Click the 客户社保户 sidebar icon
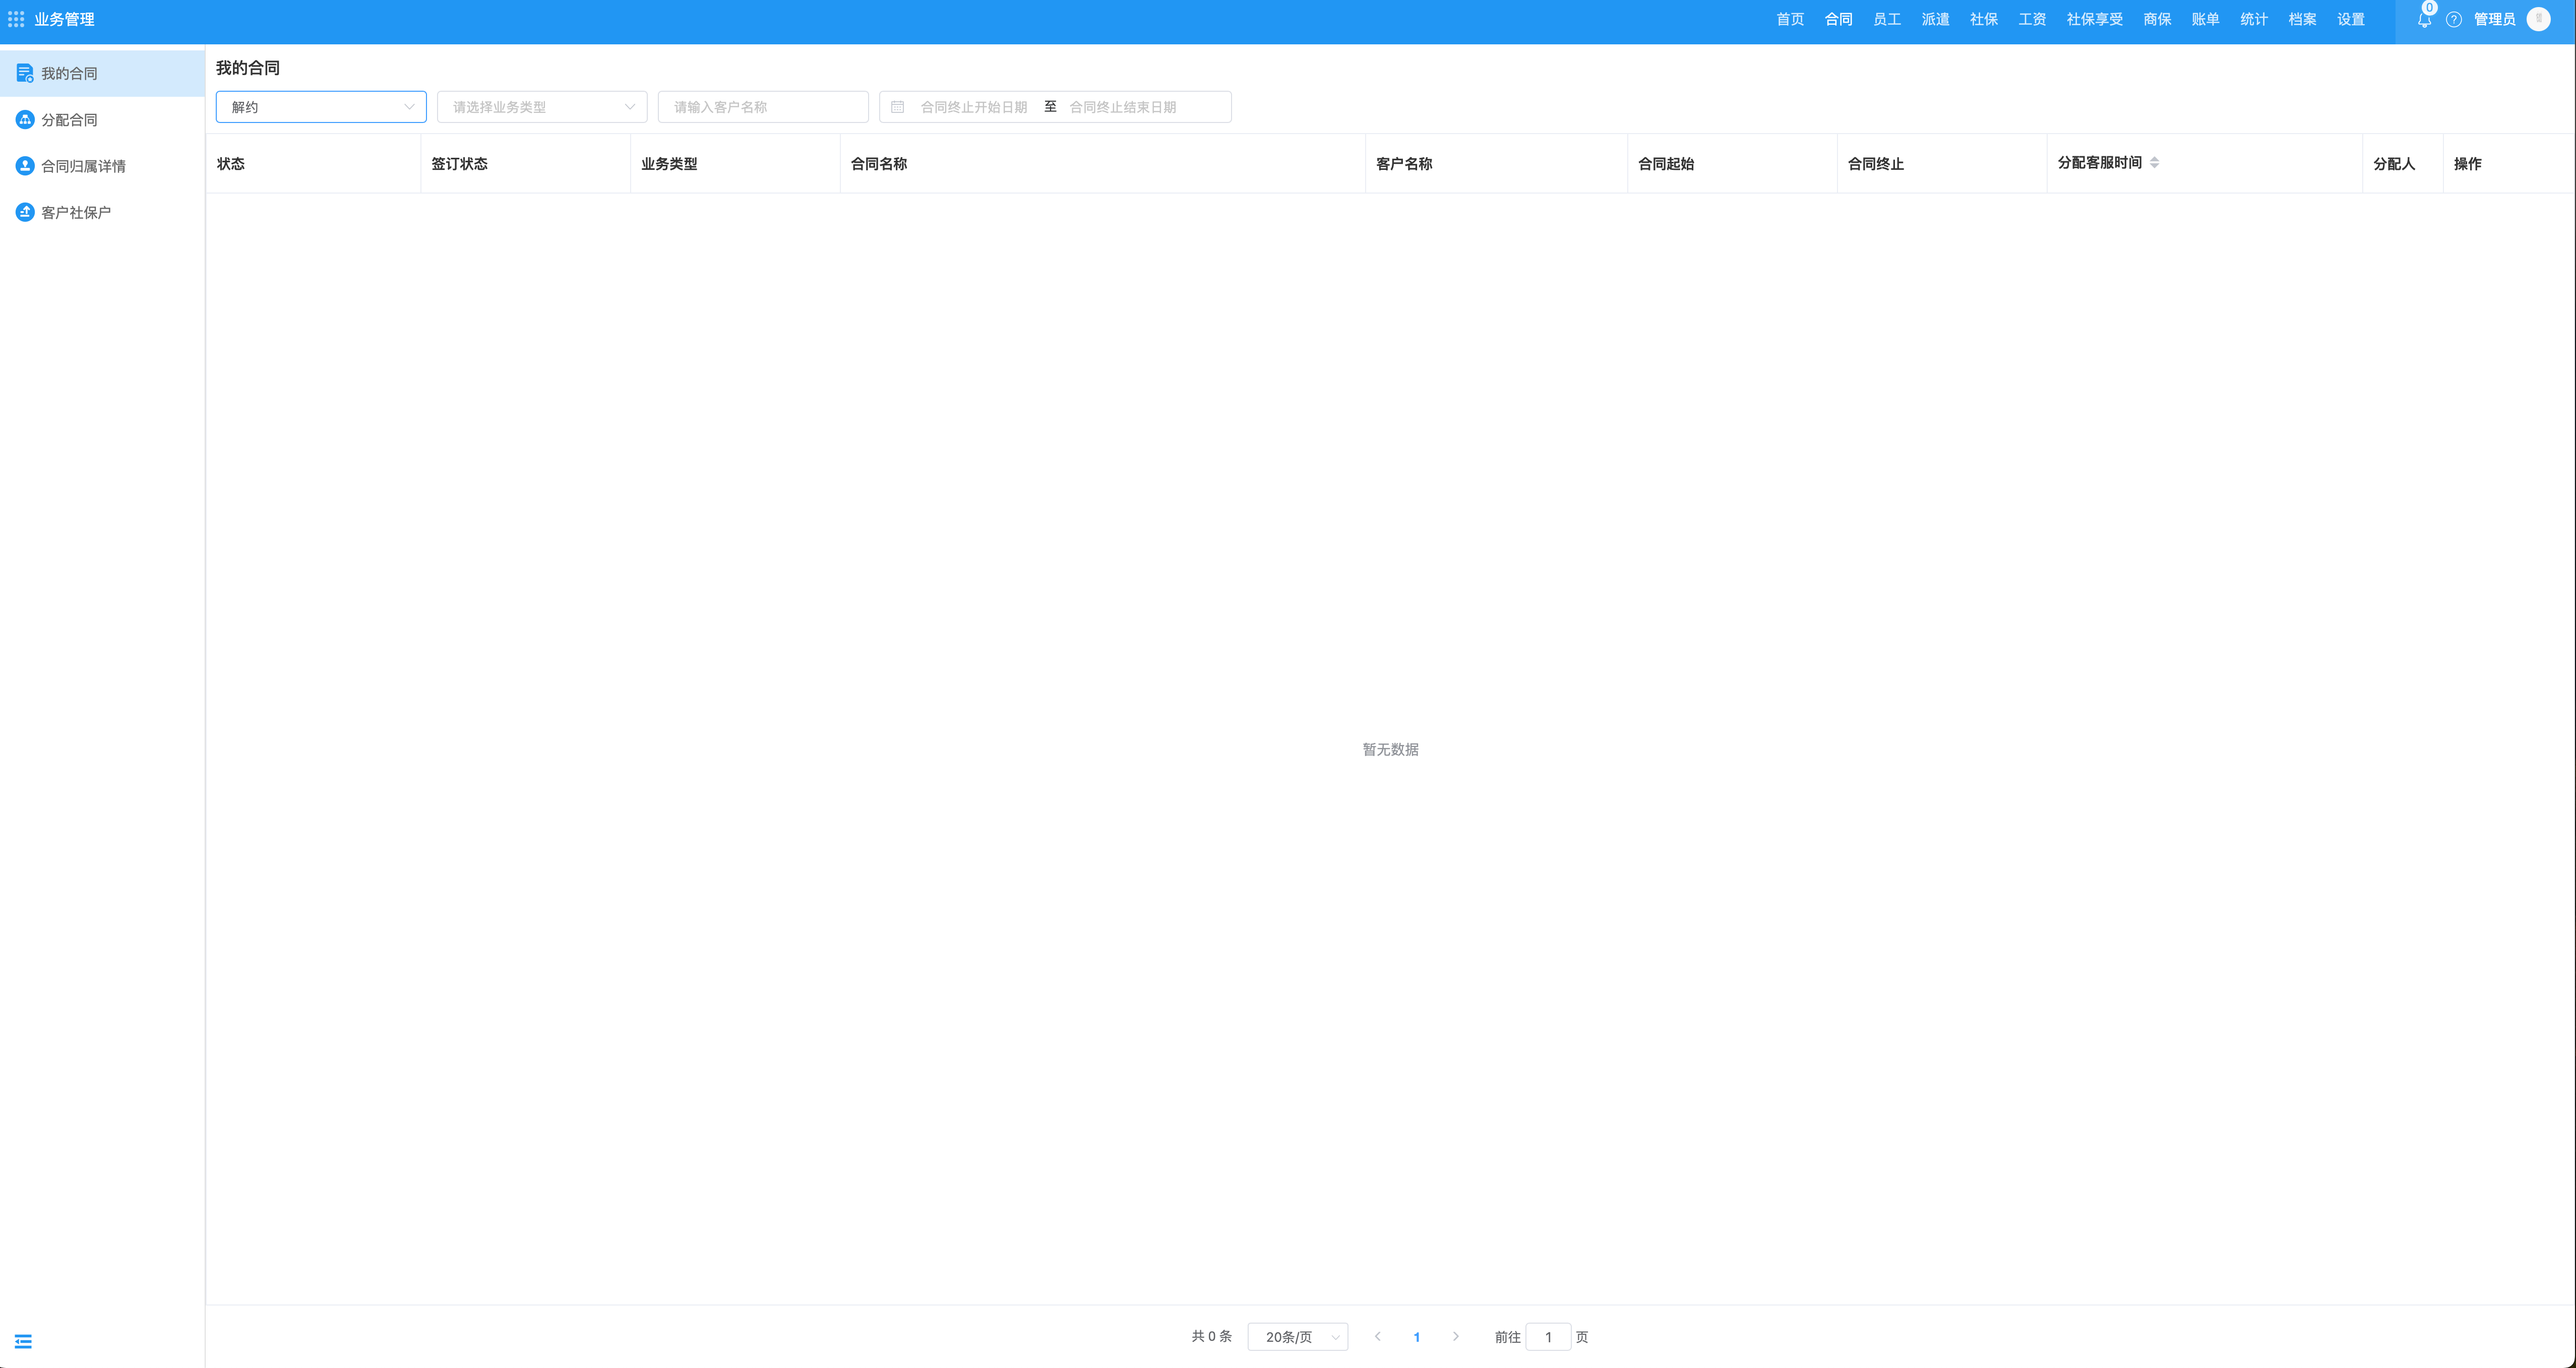This screenshot has width=2576, height=1368. 25,212
